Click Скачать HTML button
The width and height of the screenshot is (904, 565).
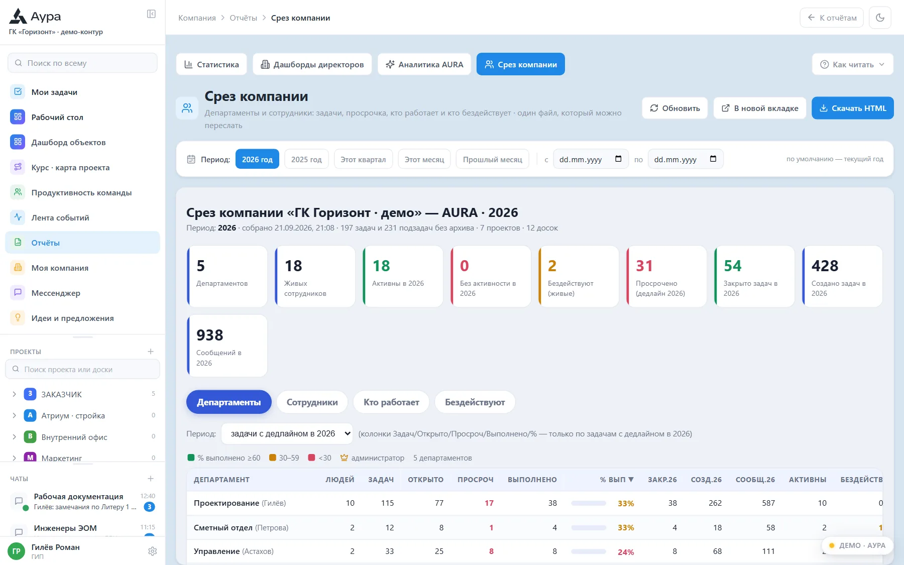(853, 108)
